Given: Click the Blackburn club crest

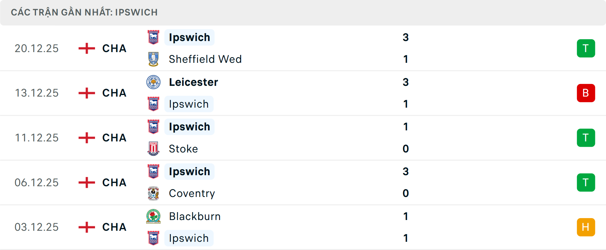Looking at the screenshot, I should point(153,217).
